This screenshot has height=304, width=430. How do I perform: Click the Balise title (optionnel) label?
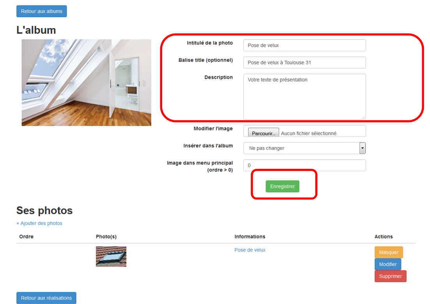[x=206, y=60]
